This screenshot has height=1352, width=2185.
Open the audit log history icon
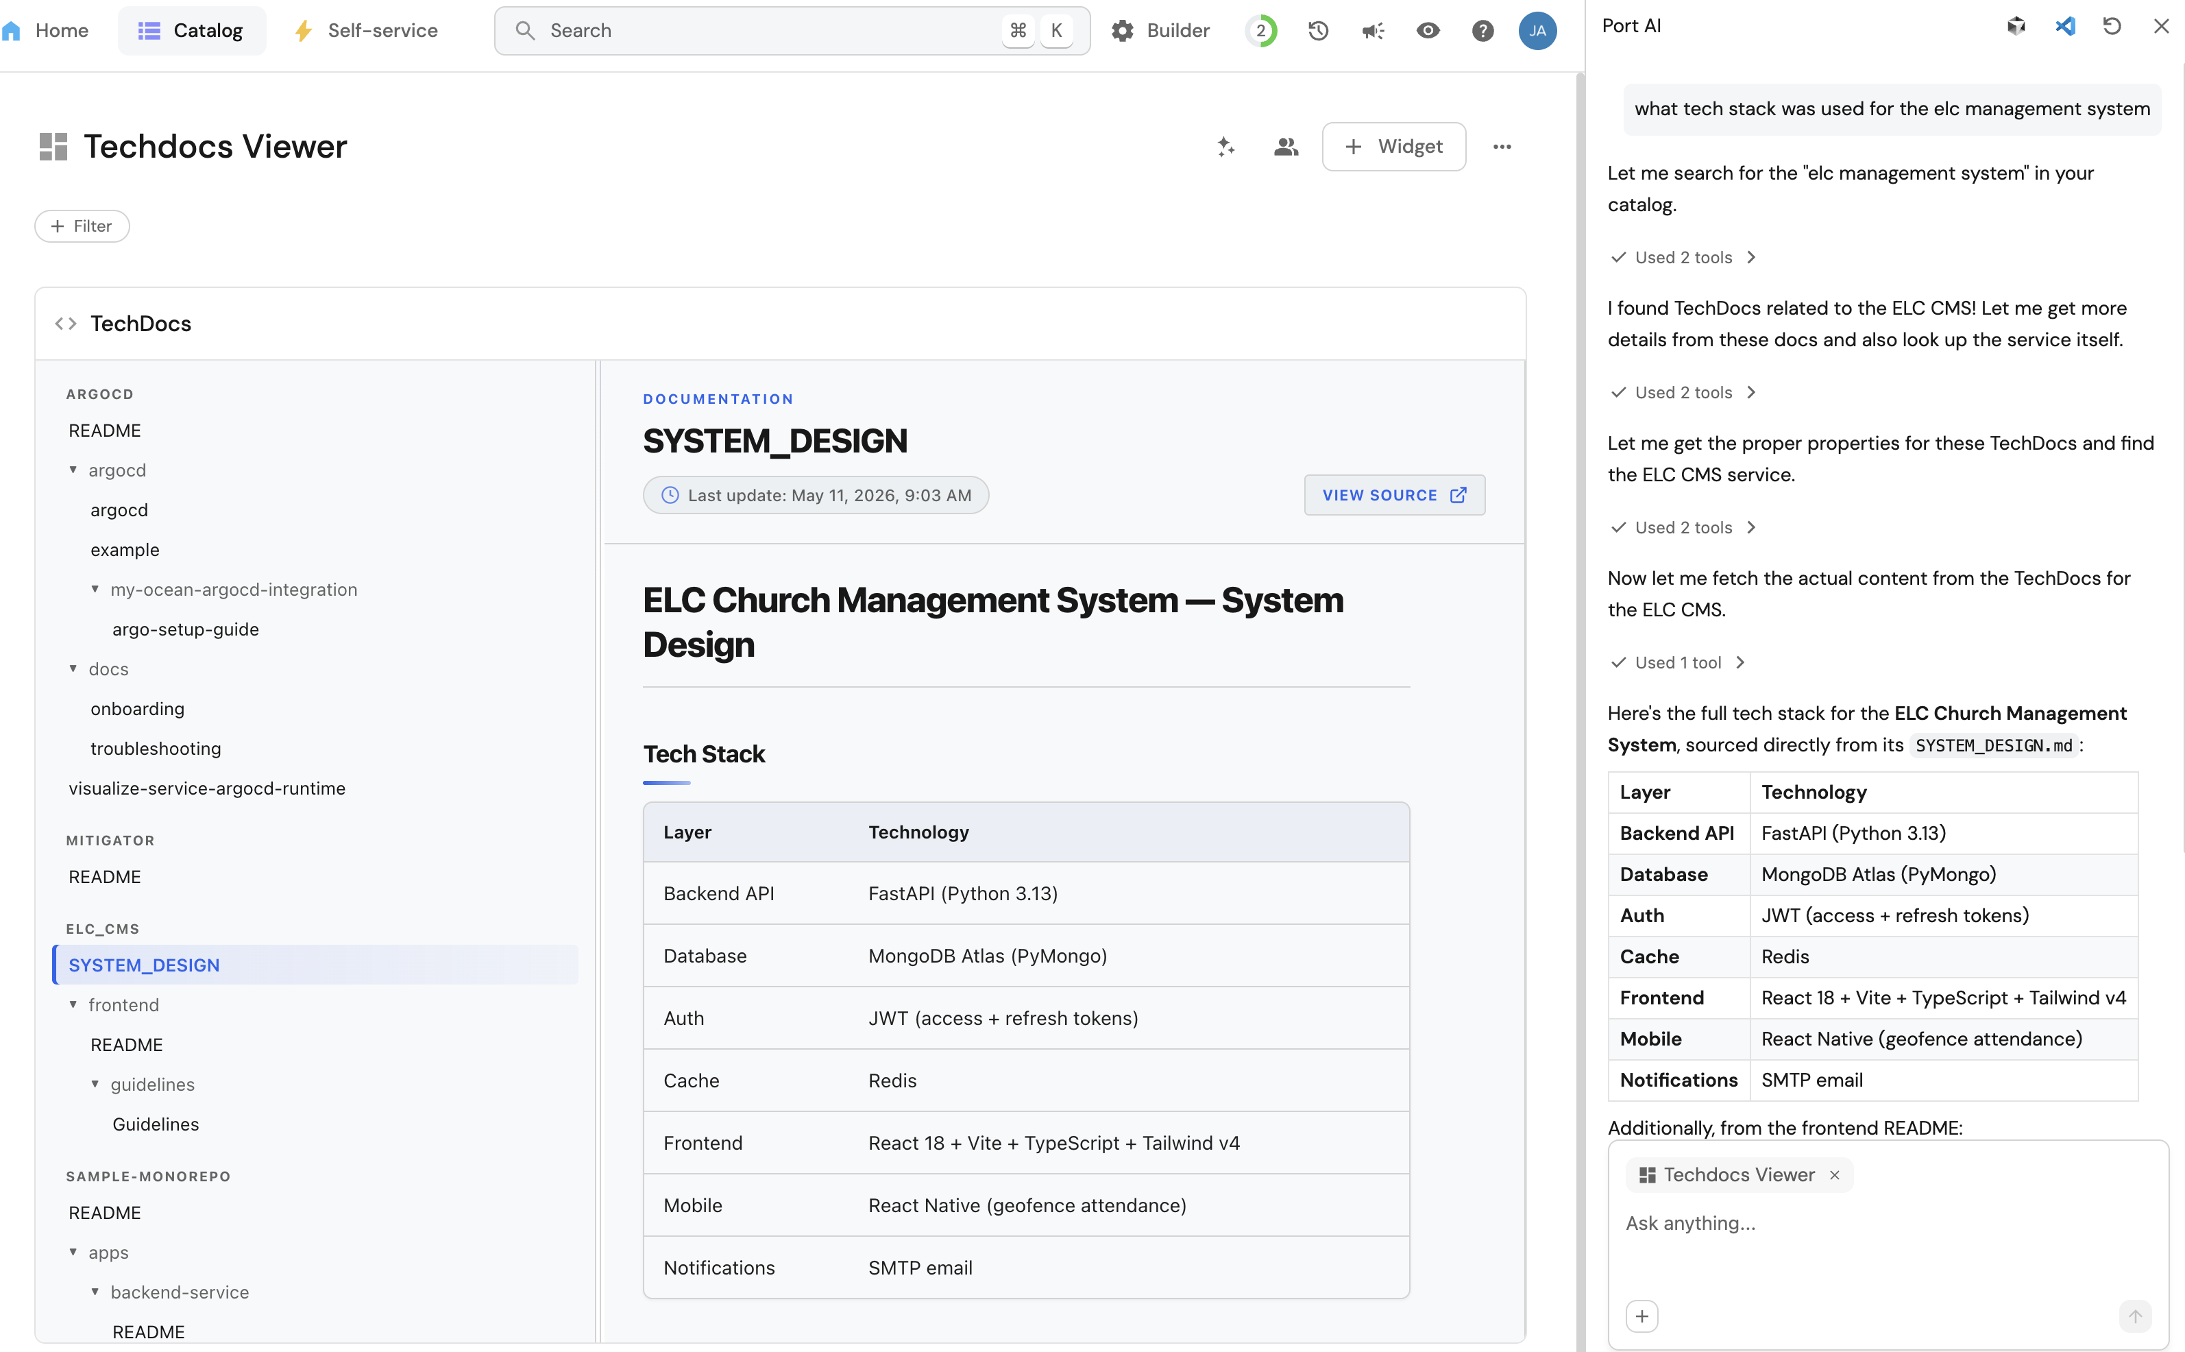pyautogui.click(x=1318, y=30)
